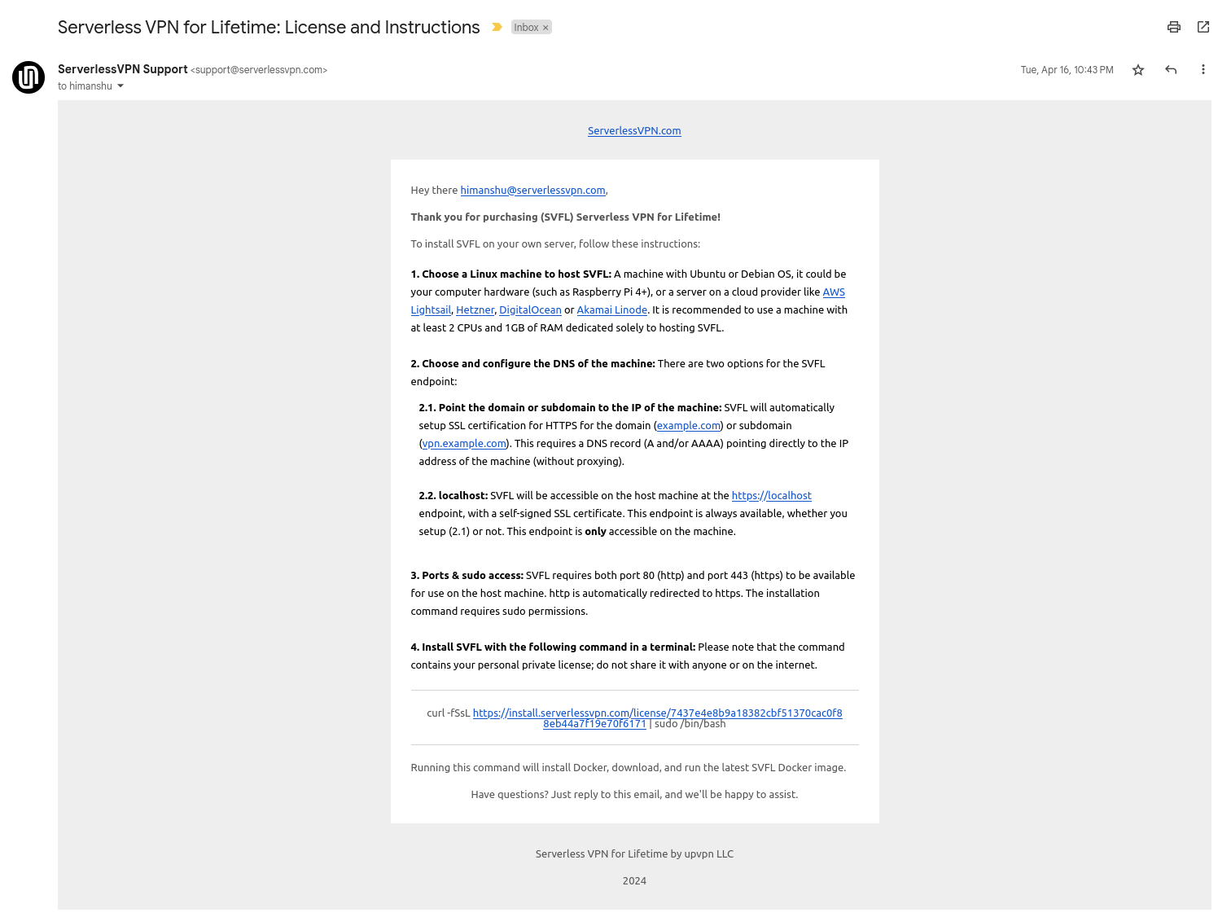This screenshot has width=1218, height=917.
Task: Open more options for this message
Action: point(1203,69)
